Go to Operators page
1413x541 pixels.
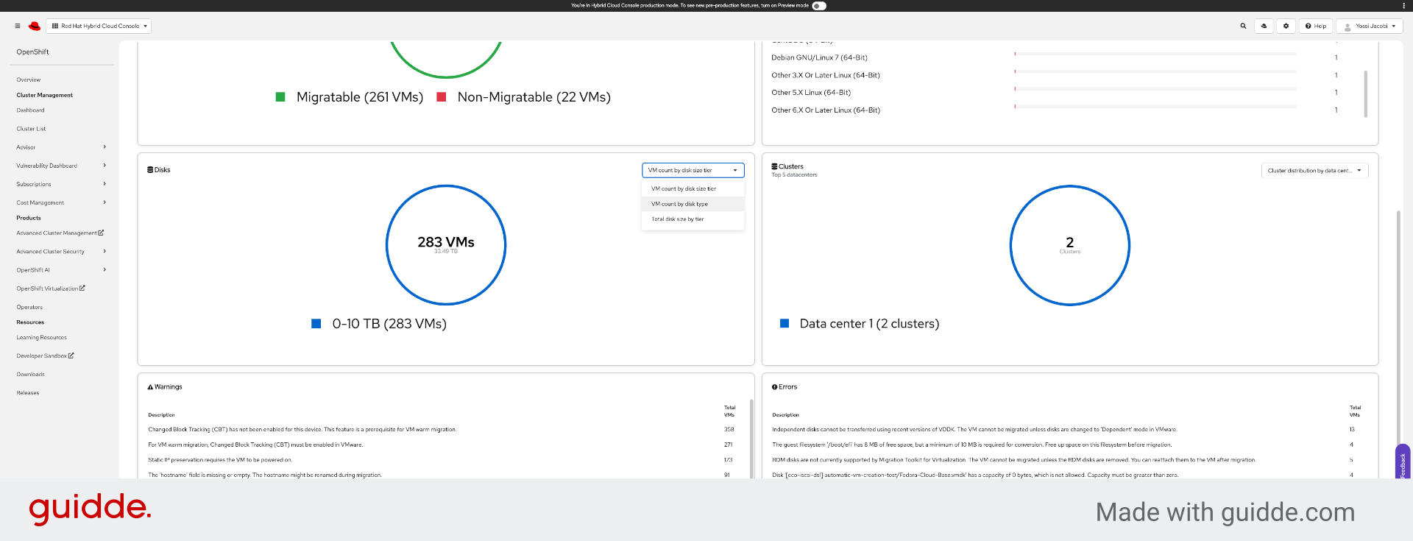tap(29, 307)
